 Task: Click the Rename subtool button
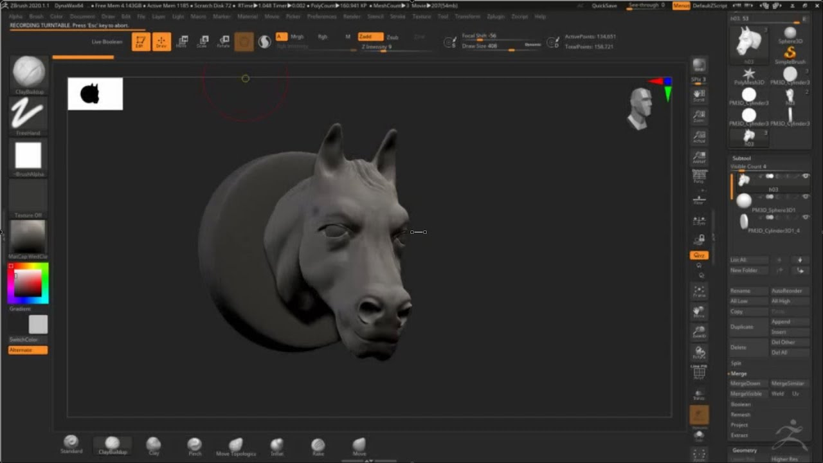[748, 291]
